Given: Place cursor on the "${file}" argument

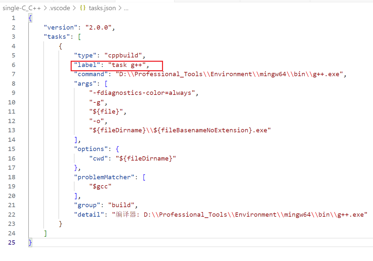Looking at the screenshot, I should click(107, 112).
